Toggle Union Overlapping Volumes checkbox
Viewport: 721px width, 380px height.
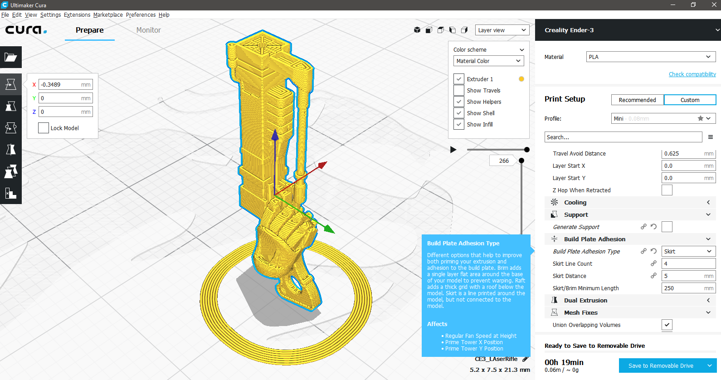667,325
